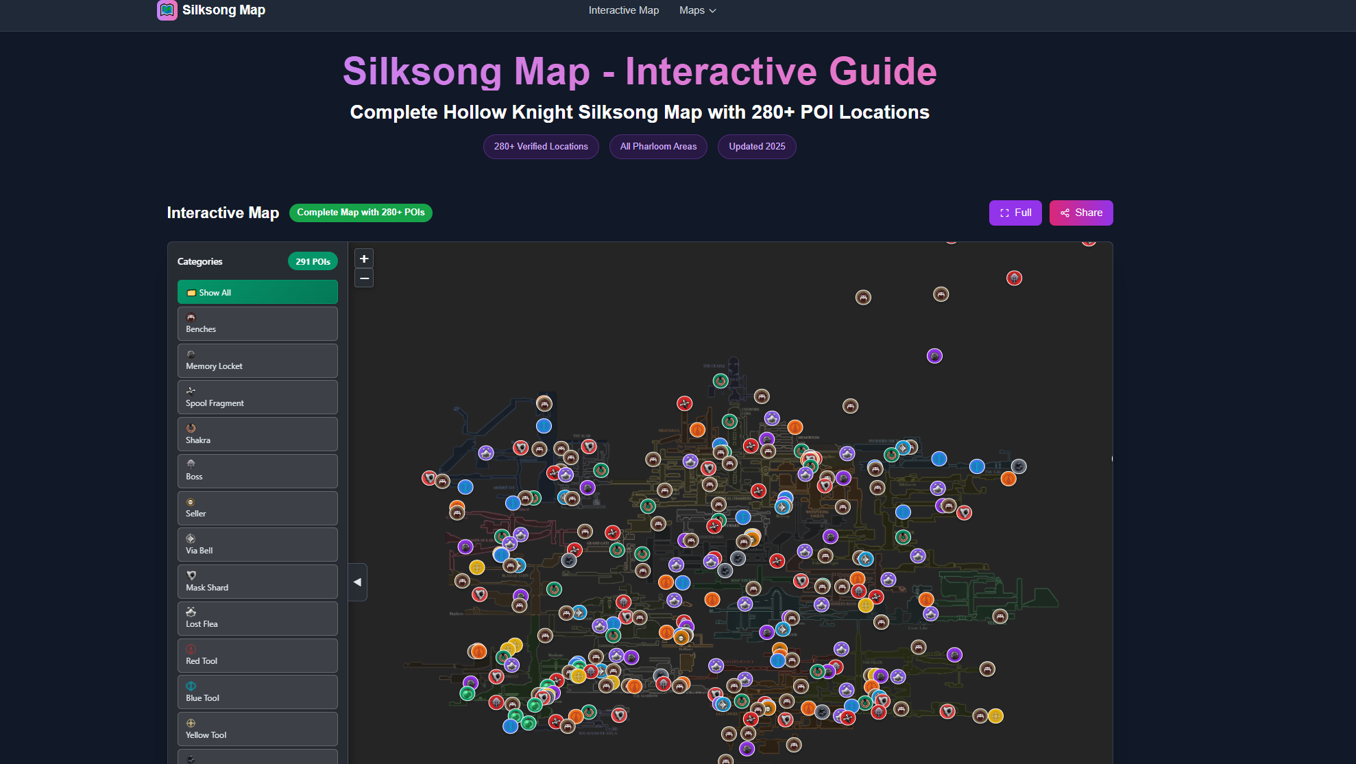Click the 280+ Verified Locations badge
The width and height of the screenshot is (1356, 764).
pos(541,147)
